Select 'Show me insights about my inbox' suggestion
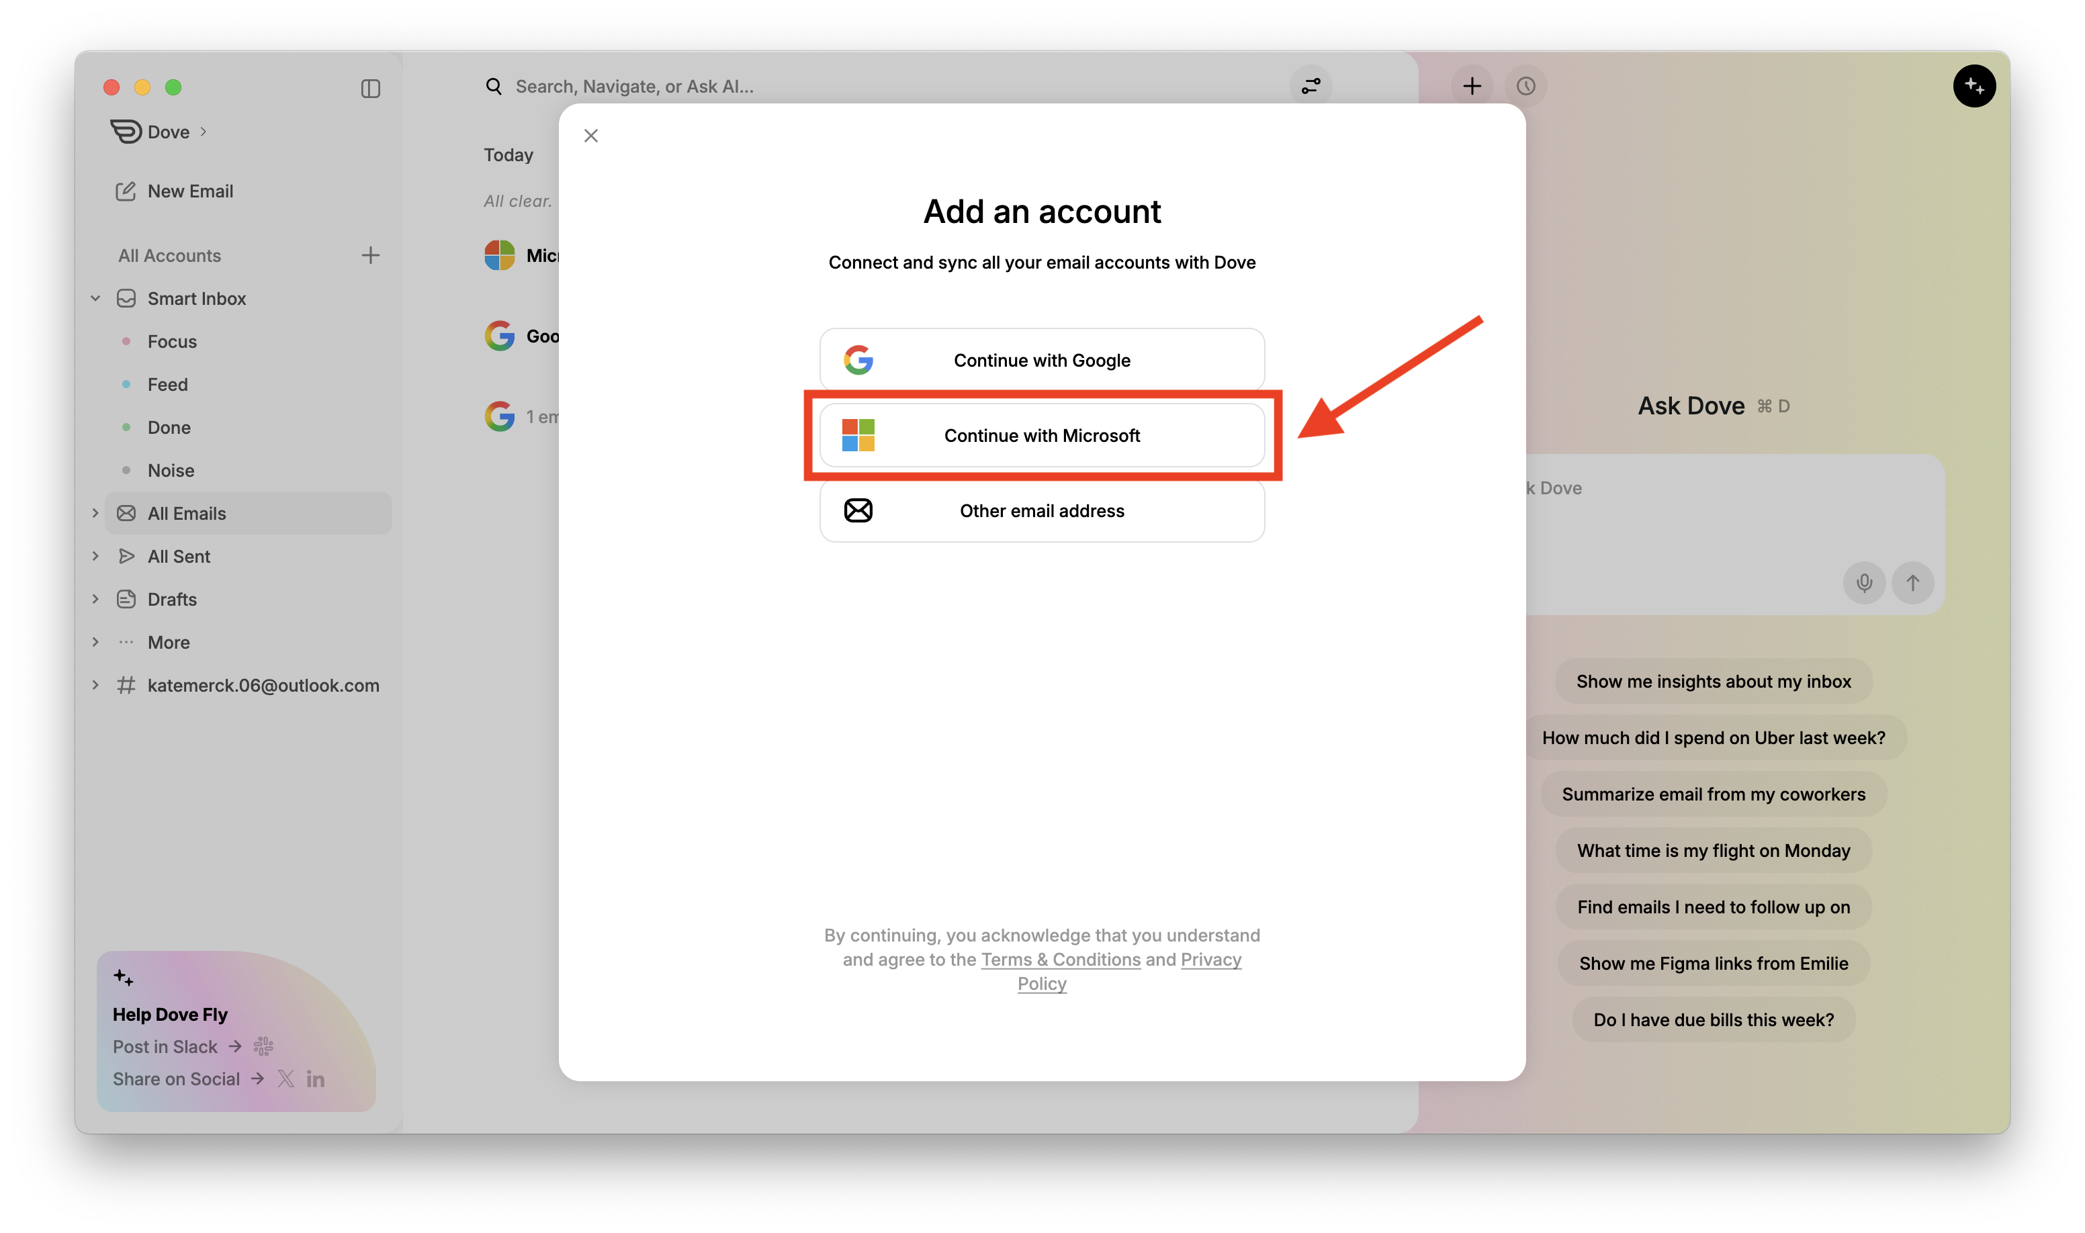This screenshot has height=1233, width=2085. tap(1713, 682)
